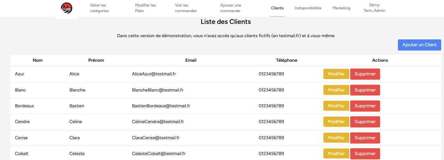This screenshot has width=444, height=160.
Task: Edit client Blanche Blanc
Action: click(336, 90)
